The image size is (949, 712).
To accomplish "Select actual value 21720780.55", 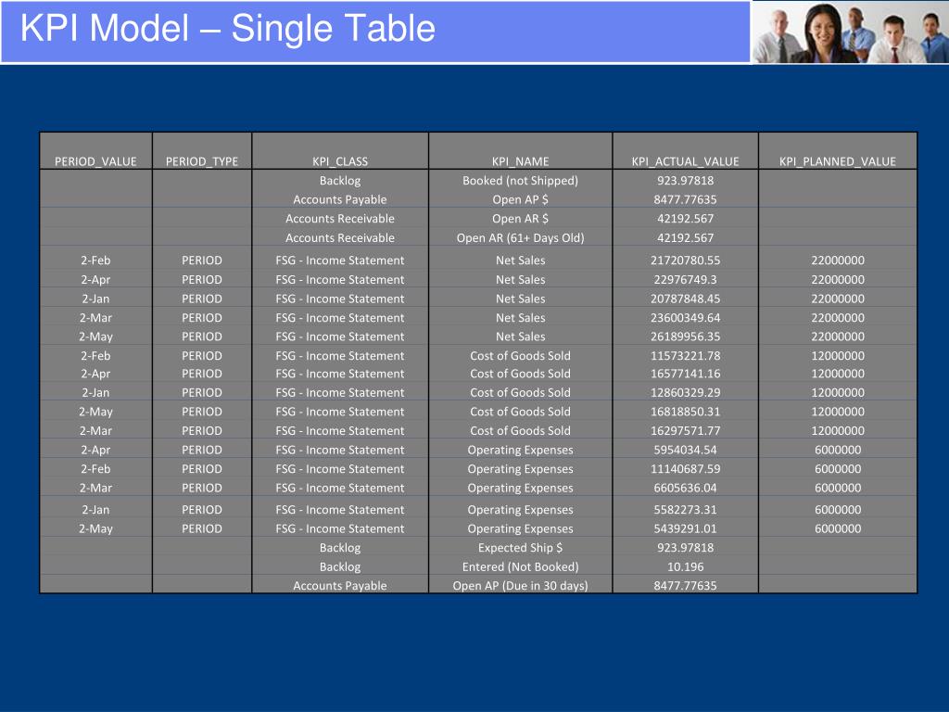I will pyautogui.click(x=685, y=261).
